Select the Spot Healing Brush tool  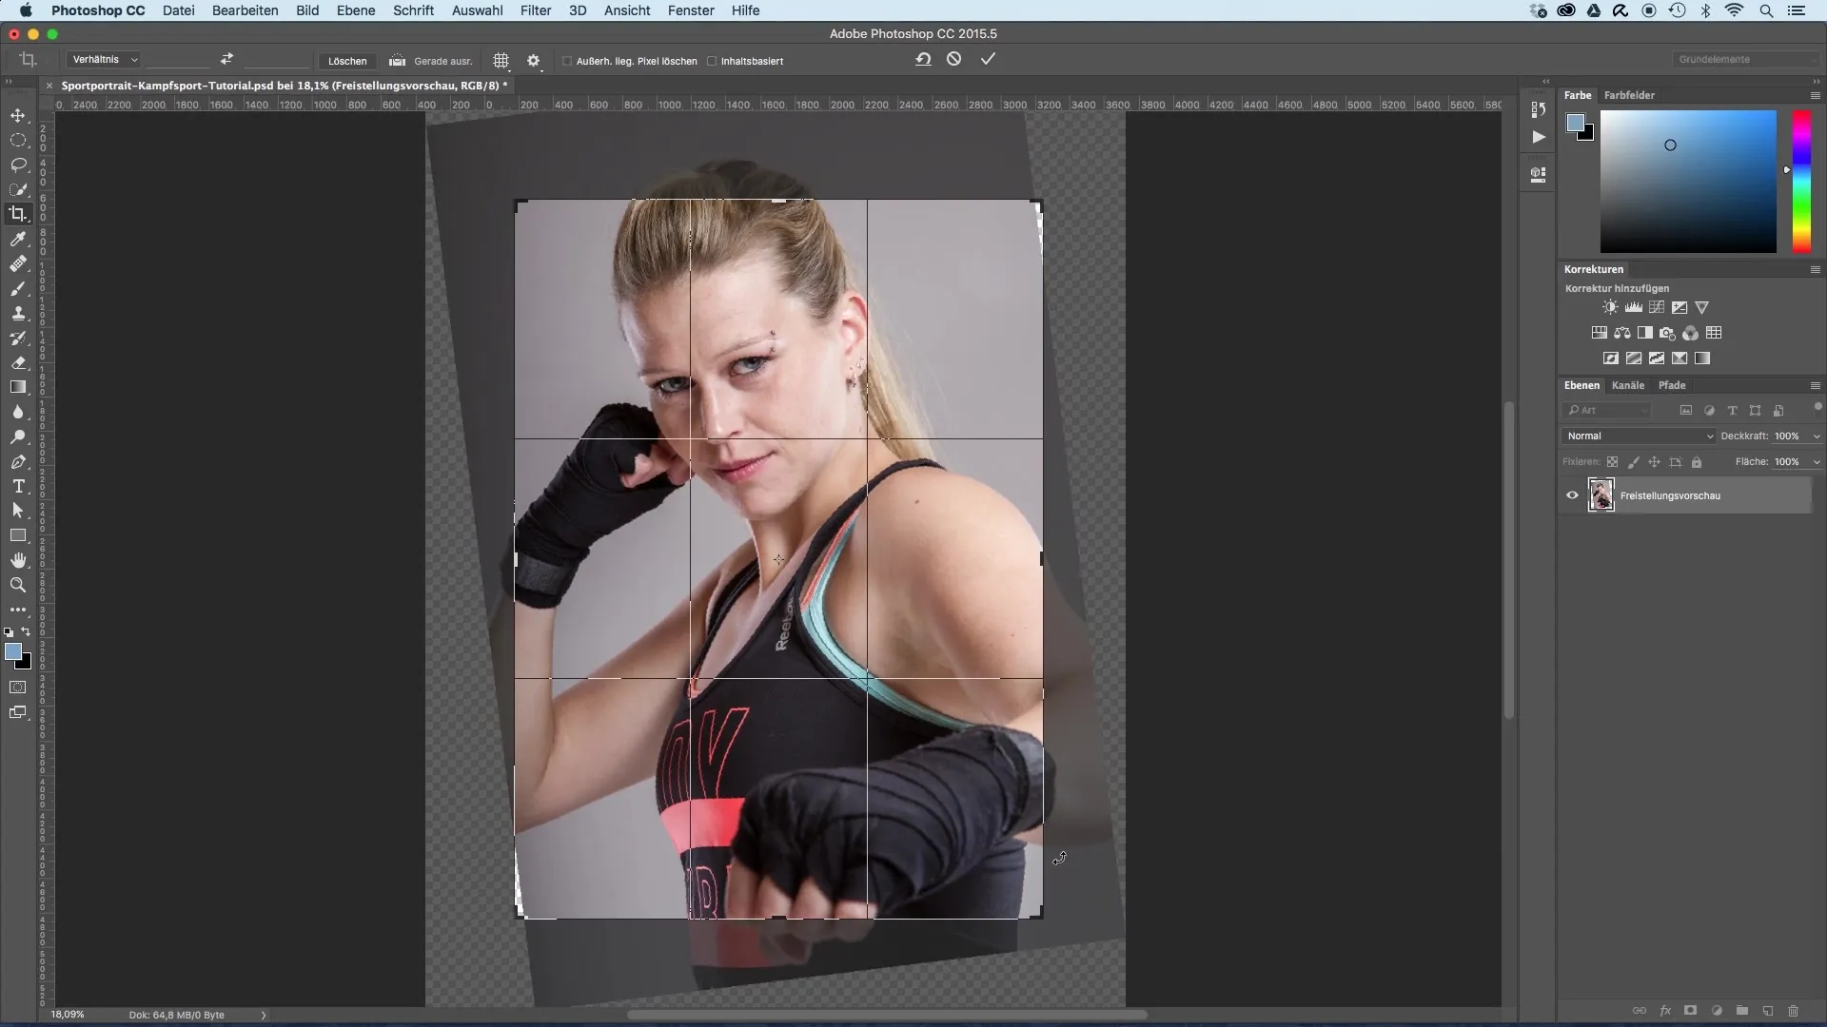[18, 263]
